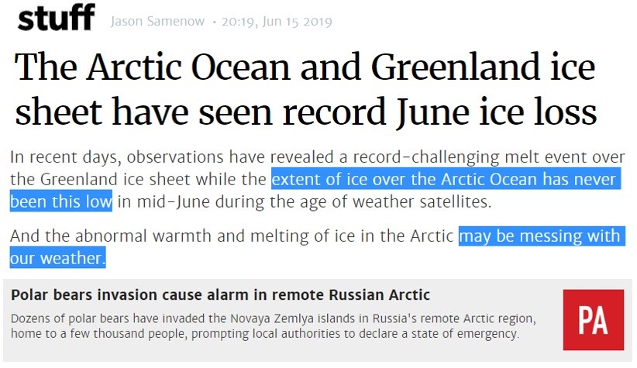Click 'Russian Arctic' in related story title
The image size is (637, 368).
tap(379, 295)
